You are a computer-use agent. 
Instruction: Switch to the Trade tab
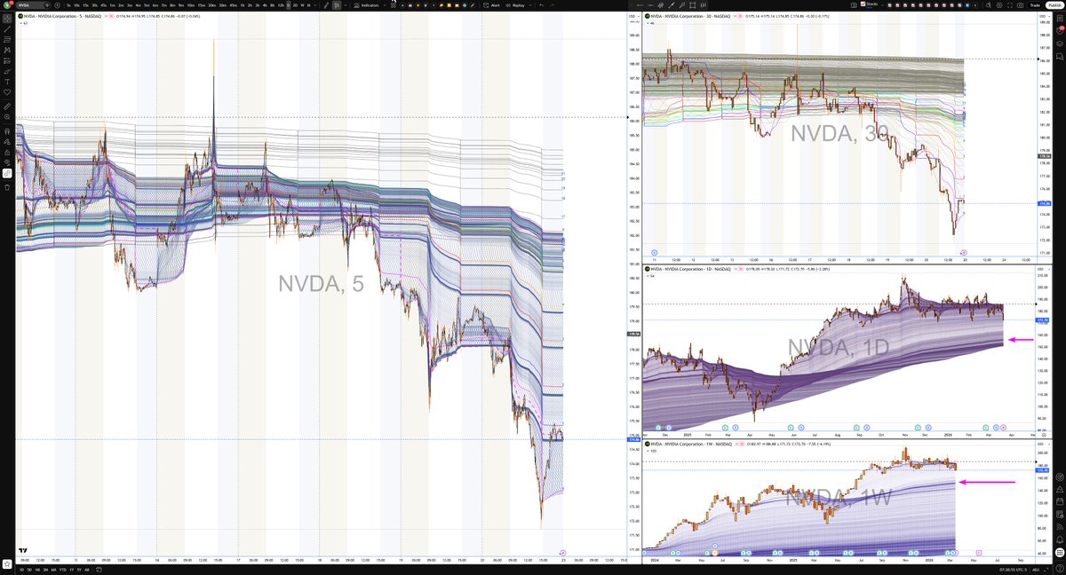click(1036, 5)
